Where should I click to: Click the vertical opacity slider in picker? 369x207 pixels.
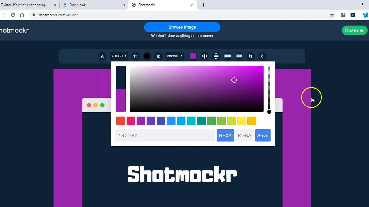click(269, 89)
